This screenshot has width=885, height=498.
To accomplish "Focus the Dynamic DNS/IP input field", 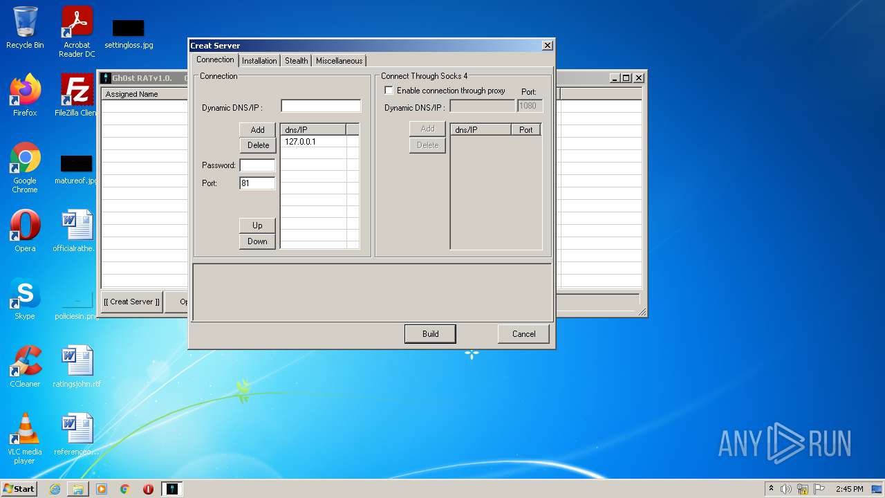I will [x=321, y=107].
